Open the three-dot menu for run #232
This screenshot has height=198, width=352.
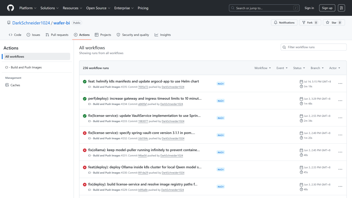pos(340,135)
